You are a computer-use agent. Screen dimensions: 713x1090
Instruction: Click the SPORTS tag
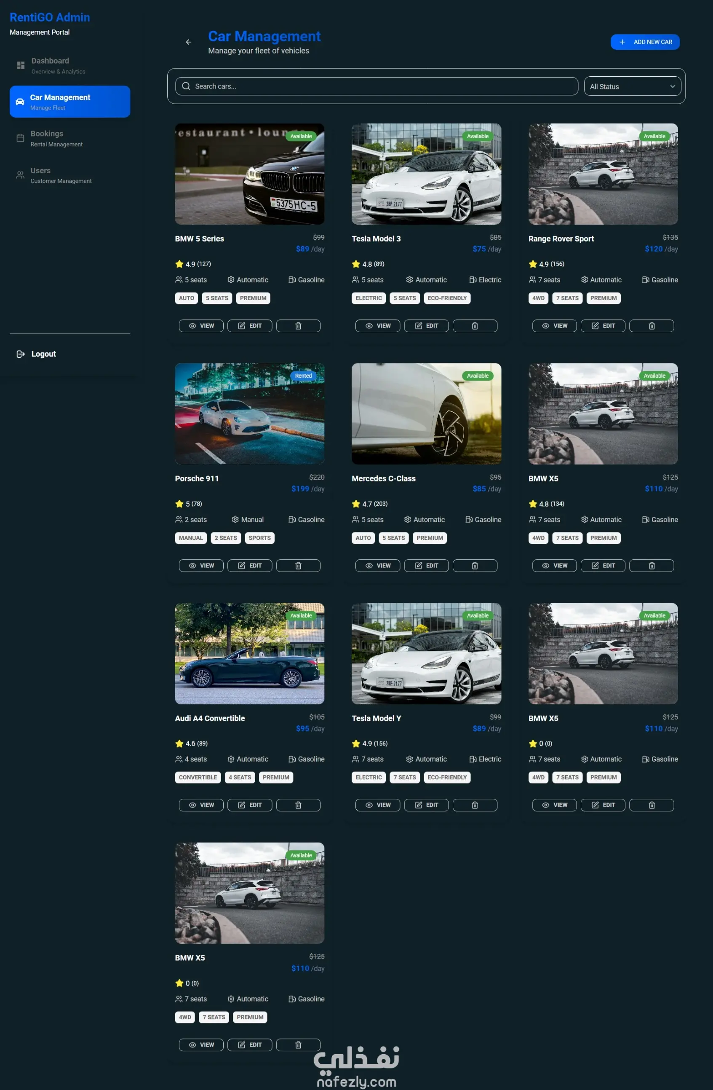pyautogui.click(x=260, y=538)
